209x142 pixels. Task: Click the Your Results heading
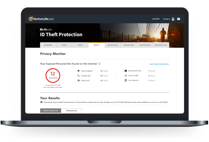point(50,98)
